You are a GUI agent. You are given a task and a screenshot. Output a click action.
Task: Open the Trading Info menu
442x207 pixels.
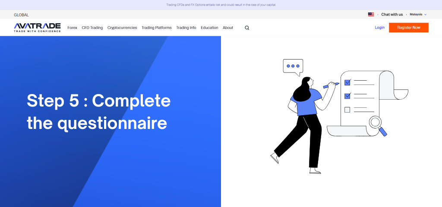(186, 28)
